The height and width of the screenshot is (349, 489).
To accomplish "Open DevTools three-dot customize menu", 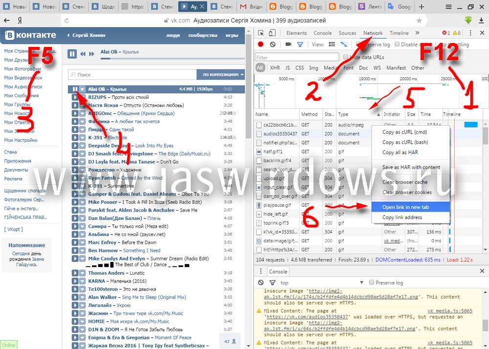I will click(470, 33).
